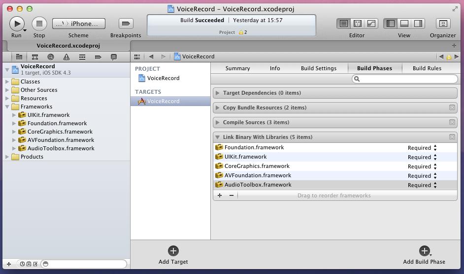Open the Build Rules tab
464x274 pixels.
pos(427,68)
